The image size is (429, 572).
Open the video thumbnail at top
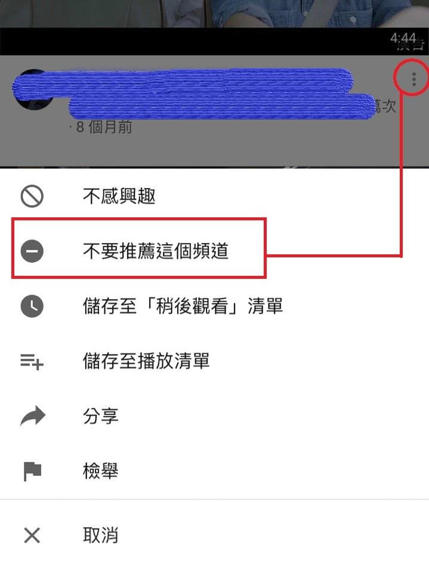pyautogui.click(x=214, y=14)
